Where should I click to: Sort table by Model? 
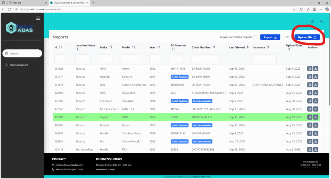(x=133, y=47)
